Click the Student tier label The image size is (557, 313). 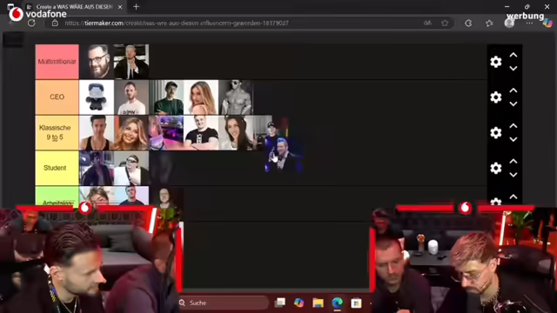tap(57, 168)
